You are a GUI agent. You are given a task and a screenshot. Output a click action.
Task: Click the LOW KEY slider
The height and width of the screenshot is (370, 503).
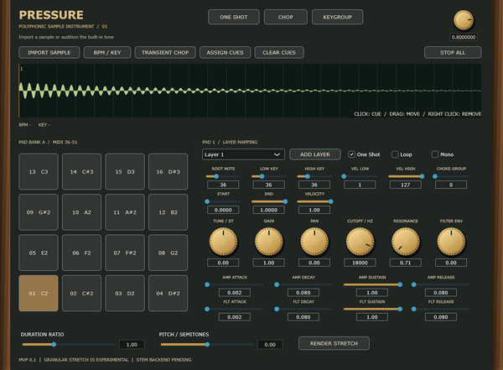[269, 176]
